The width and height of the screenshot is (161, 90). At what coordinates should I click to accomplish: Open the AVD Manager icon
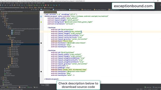pyautogui.click(x=48, y=5)
